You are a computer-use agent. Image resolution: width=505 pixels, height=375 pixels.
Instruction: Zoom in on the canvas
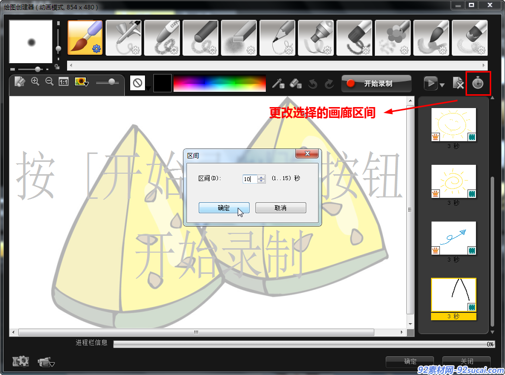tap(35, 81)
